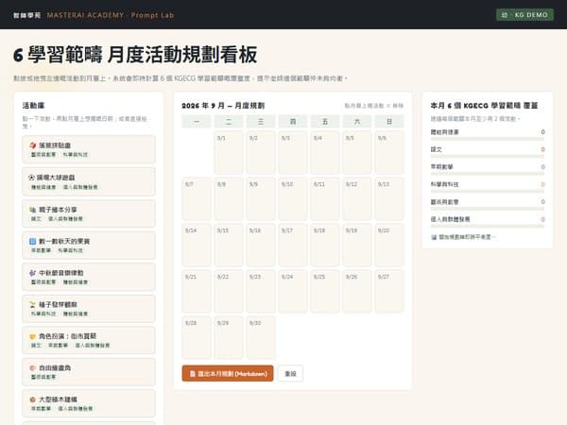Click the icon in the KG DEMO badge
The height and width of the screenshot is (425, 567).
point(505,15)
